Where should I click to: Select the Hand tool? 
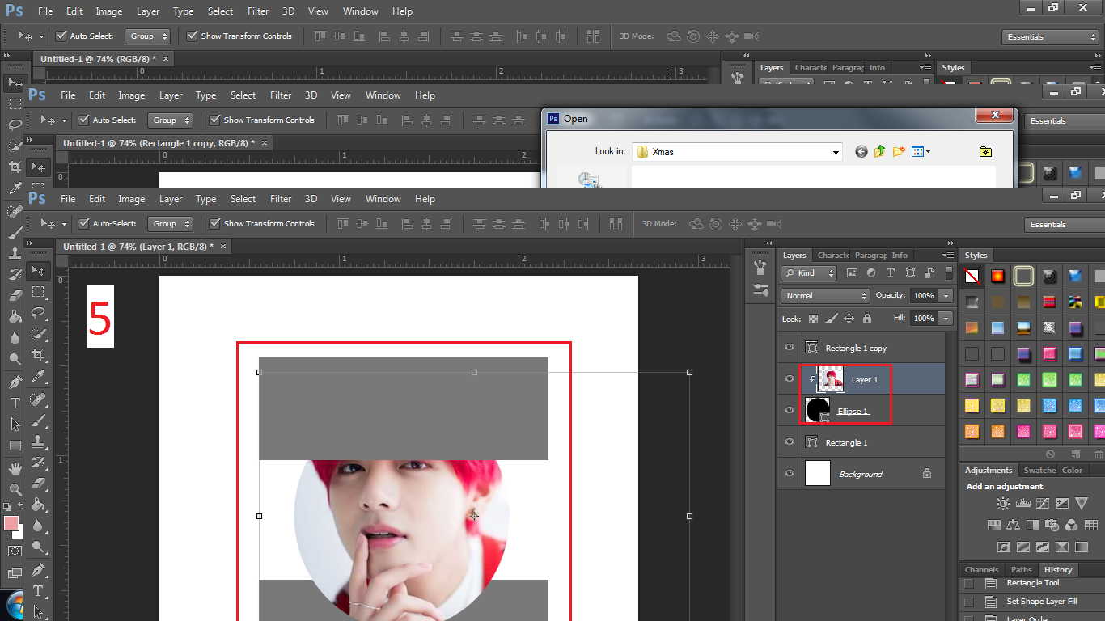click(15, 468)
